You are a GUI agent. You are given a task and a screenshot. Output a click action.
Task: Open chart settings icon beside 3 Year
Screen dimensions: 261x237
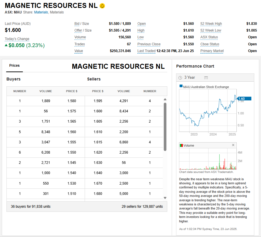pos(206,78)
